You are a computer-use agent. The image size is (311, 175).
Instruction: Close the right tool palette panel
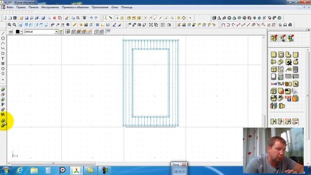point(309,30)
